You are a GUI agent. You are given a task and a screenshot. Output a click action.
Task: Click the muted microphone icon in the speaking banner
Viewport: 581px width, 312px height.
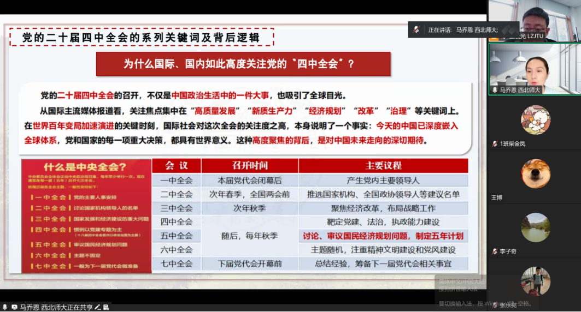click(416, 29)
